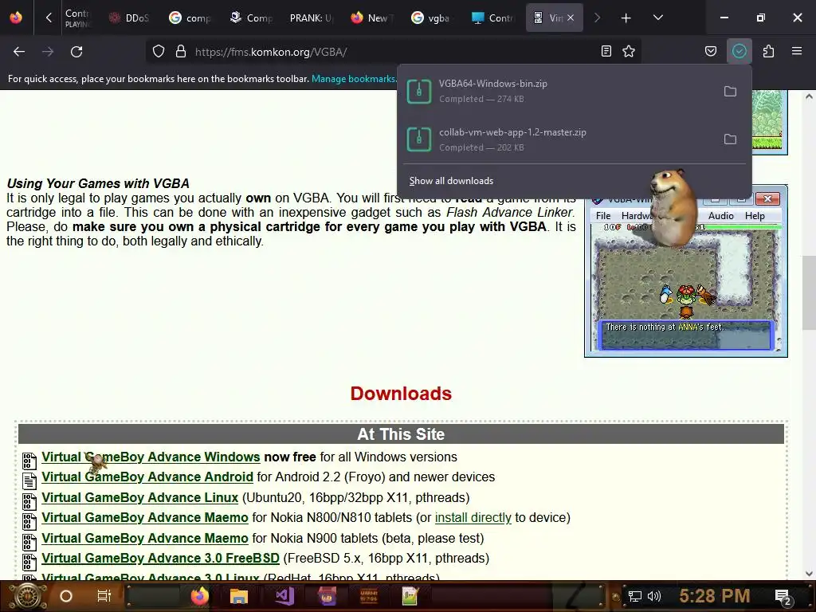Open network icon in system tray

[635, 596]
